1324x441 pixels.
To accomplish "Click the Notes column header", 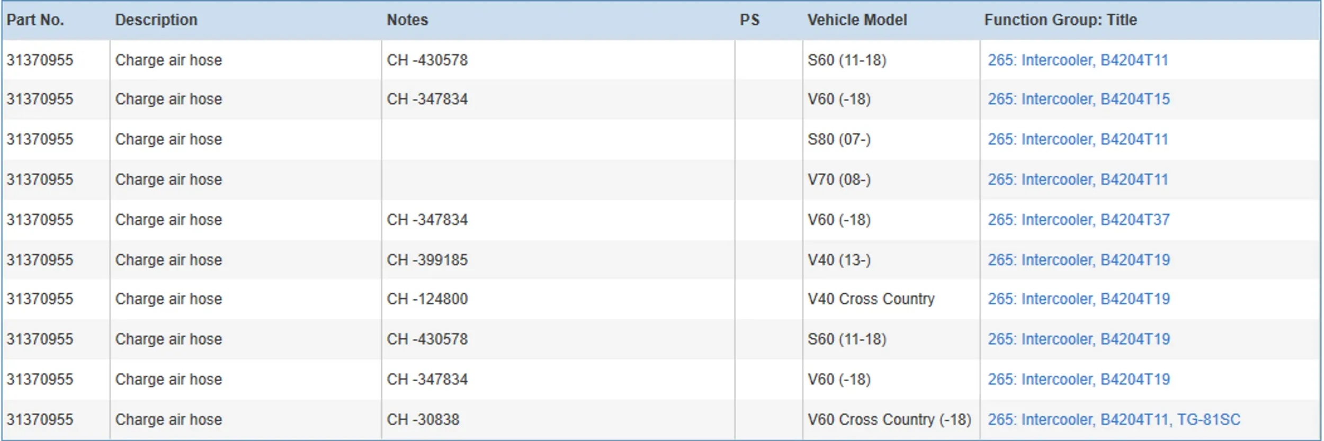I will [407, 20].
